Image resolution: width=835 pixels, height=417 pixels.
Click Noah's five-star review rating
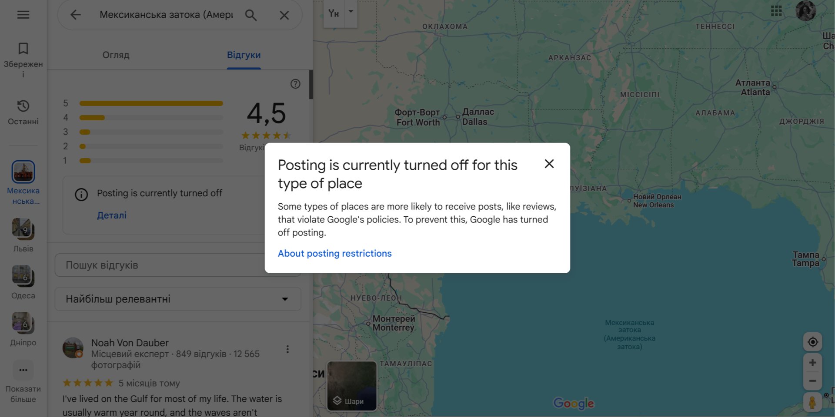point(88,383)
